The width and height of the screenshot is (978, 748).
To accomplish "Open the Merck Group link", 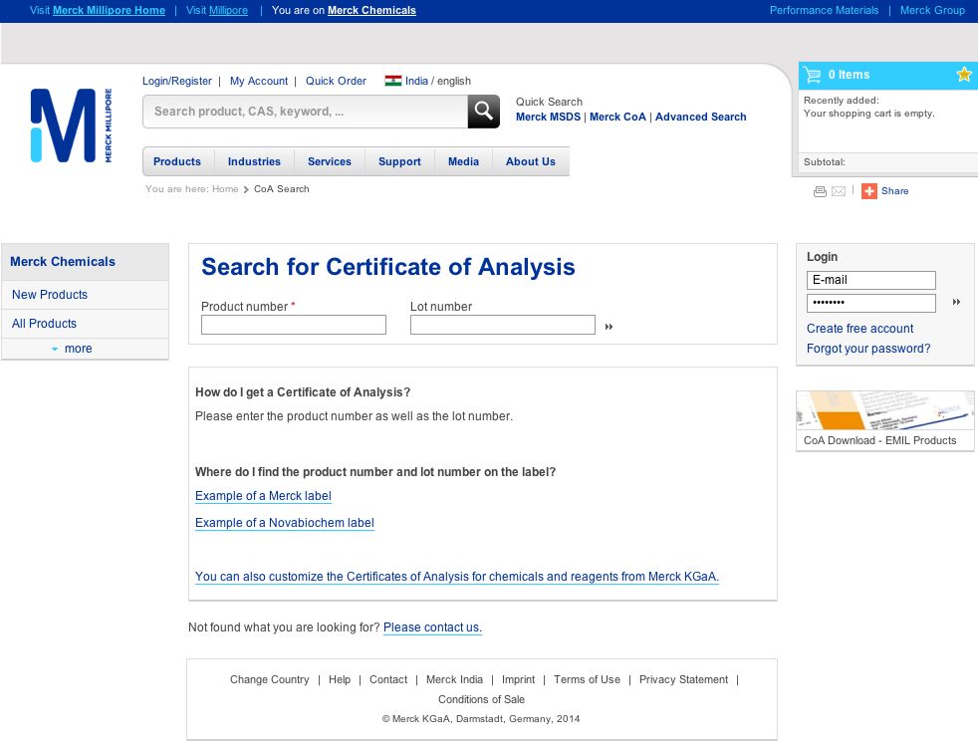I will click(x=932, y=11).
